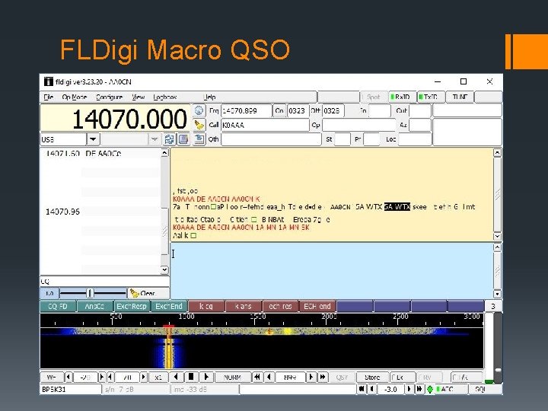
Task: Increase squelch value -3.0 by small step
Action: click(x=409, y=389)
